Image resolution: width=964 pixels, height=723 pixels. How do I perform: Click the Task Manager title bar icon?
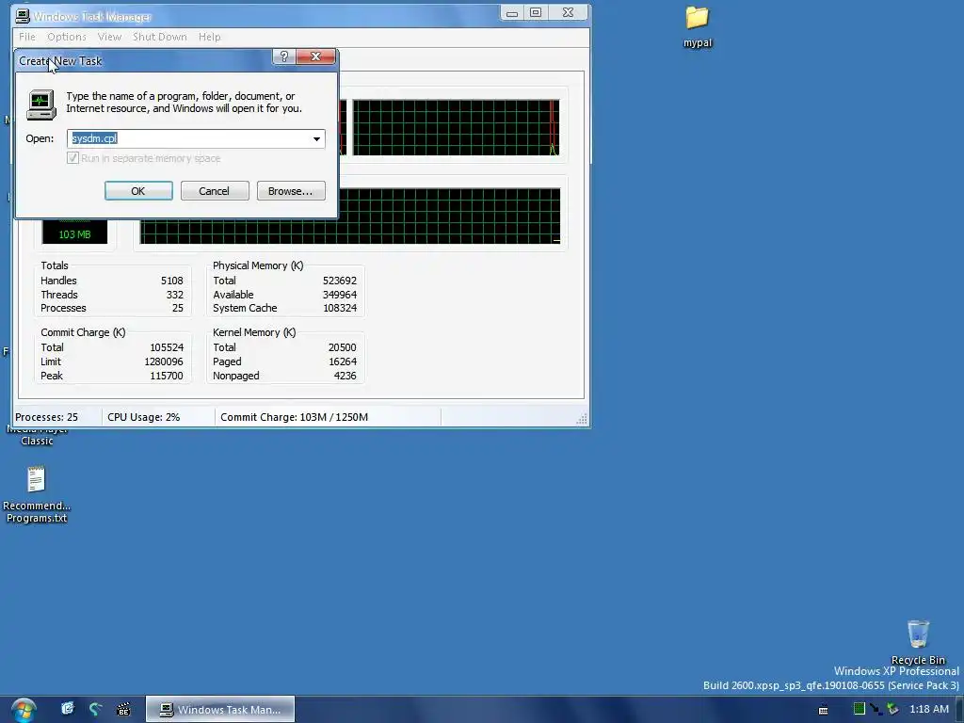pos(23,16)
